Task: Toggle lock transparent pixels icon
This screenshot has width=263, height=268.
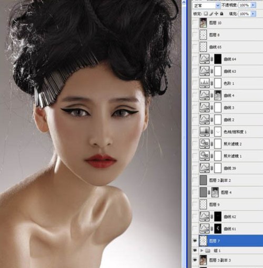Action: click(x=206, y=14)
